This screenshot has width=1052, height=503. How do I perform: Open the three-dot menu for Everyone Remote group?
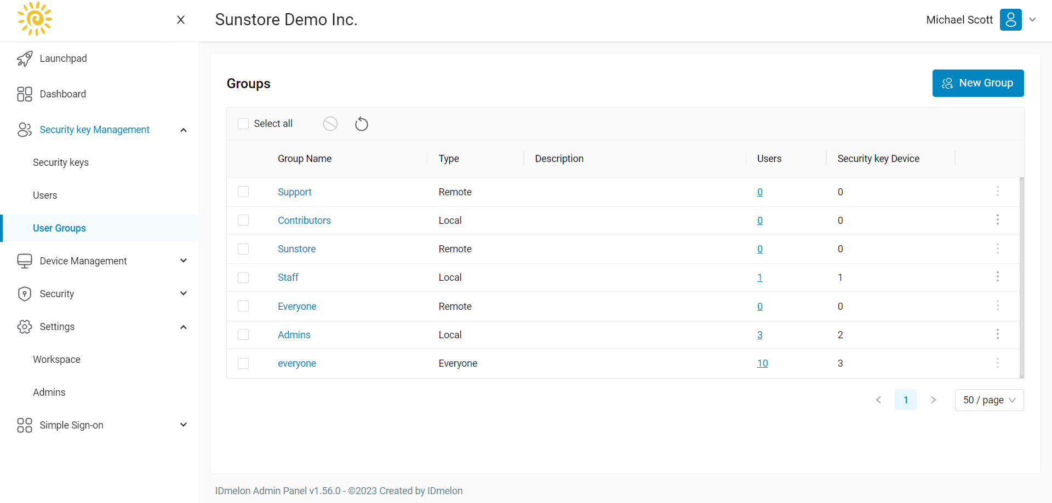coord(998,305)
